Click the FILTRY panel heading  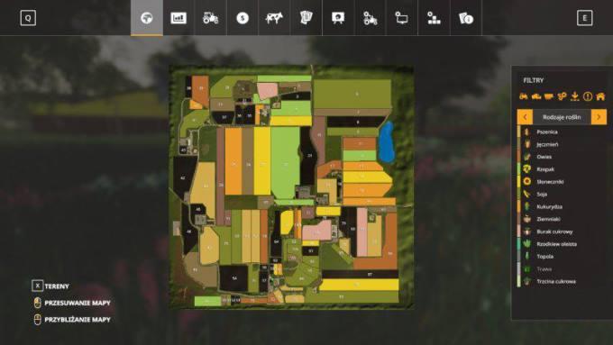pos(534,80)
